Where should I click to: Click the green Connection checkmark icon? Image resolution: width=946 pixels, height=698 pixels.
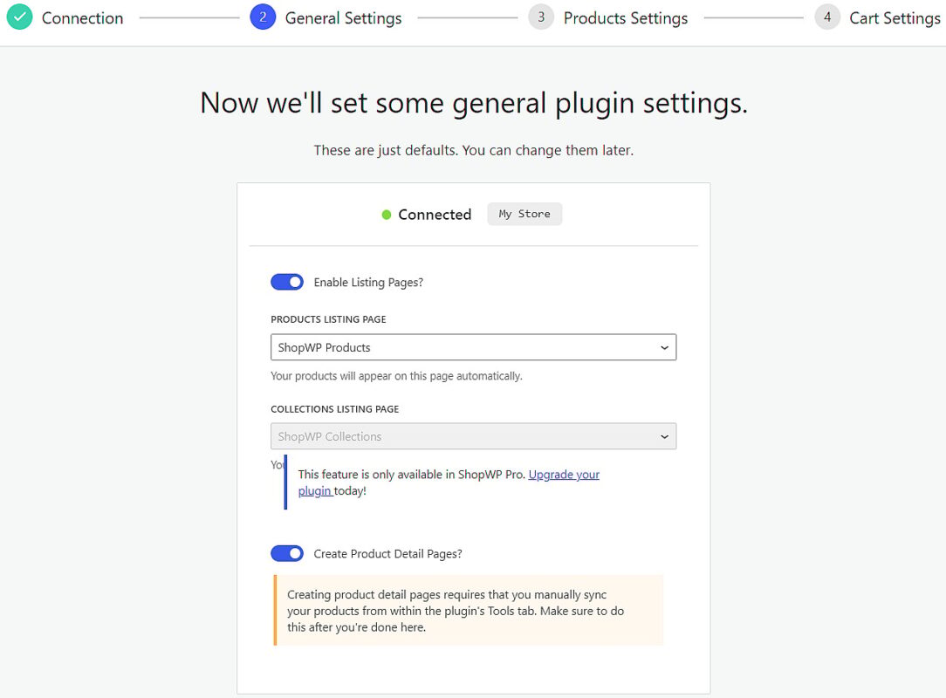pos(19,17)
